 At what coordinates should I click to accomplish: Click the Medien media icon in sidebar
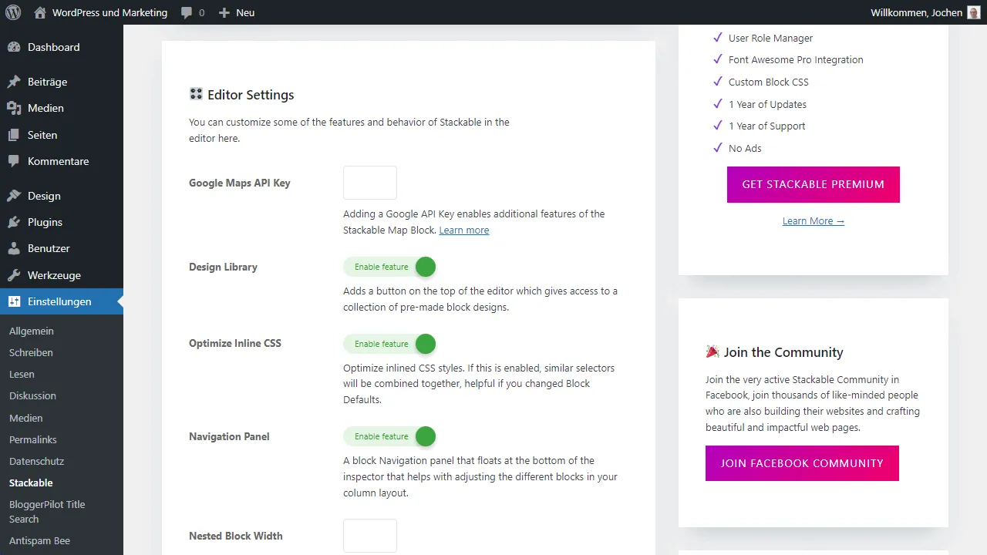(x=14, y=108)
